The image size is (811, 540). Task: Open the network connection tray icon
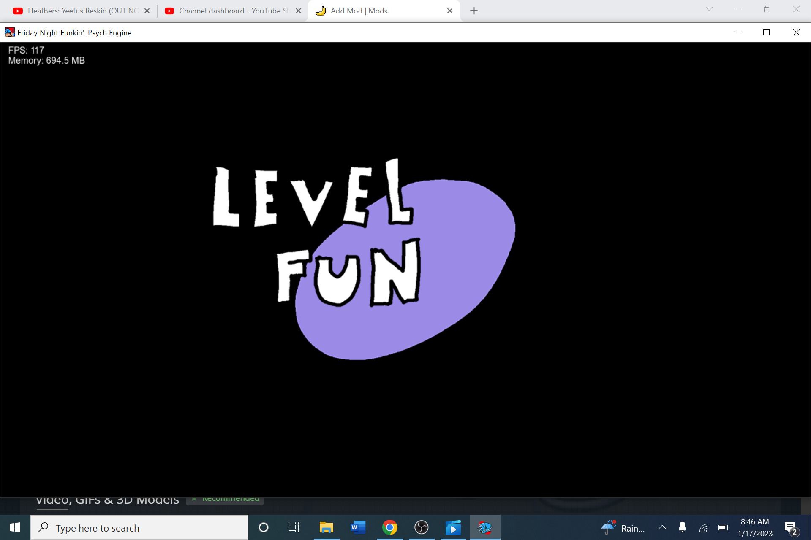703,527
